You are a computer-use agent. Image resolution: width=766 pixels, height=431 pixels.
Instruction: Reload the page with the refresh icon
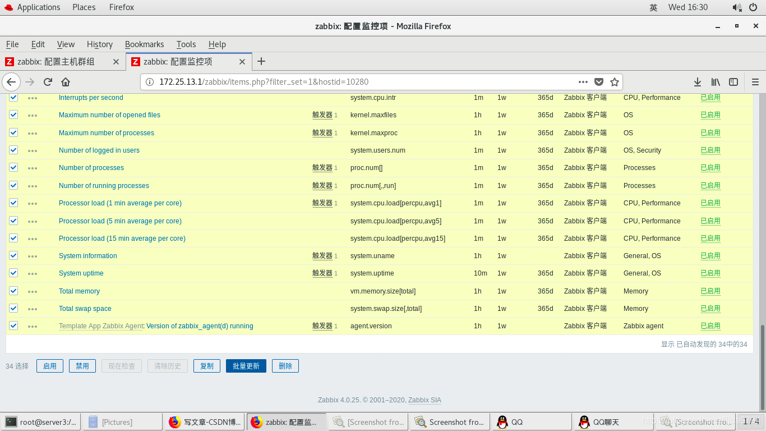pyautogui.click(x=48, y=82)
